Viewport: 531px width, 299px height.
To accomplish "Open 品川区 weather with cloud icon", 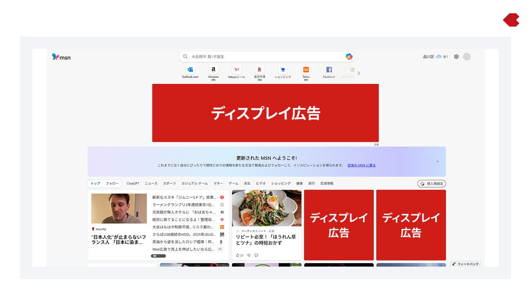I will coord(435,57).
